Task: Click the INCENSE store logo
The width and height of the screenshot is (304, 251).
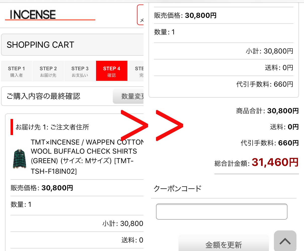Action: pyautogui.click(x=33, y=15)
